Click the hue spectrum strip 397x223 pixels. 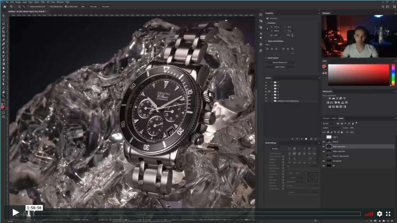(393, 75)
